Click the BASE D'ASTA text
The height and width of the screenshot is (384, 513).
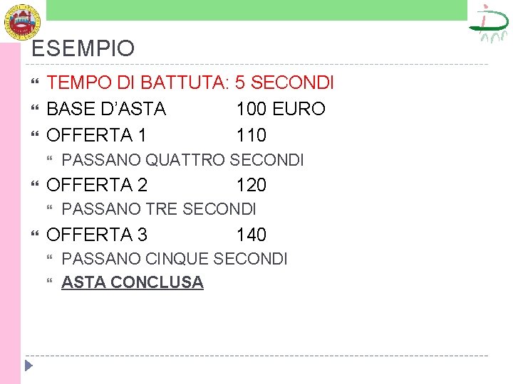(x=106, y=108)
